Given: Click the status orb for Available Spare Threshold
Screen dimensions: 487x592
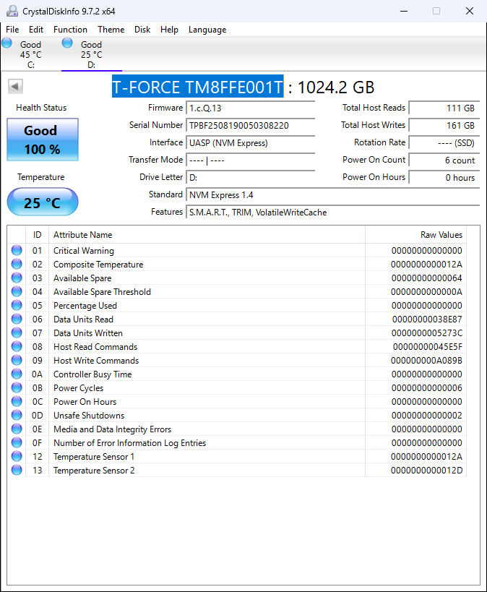Looking at the screenshot, I should (17, 291).
